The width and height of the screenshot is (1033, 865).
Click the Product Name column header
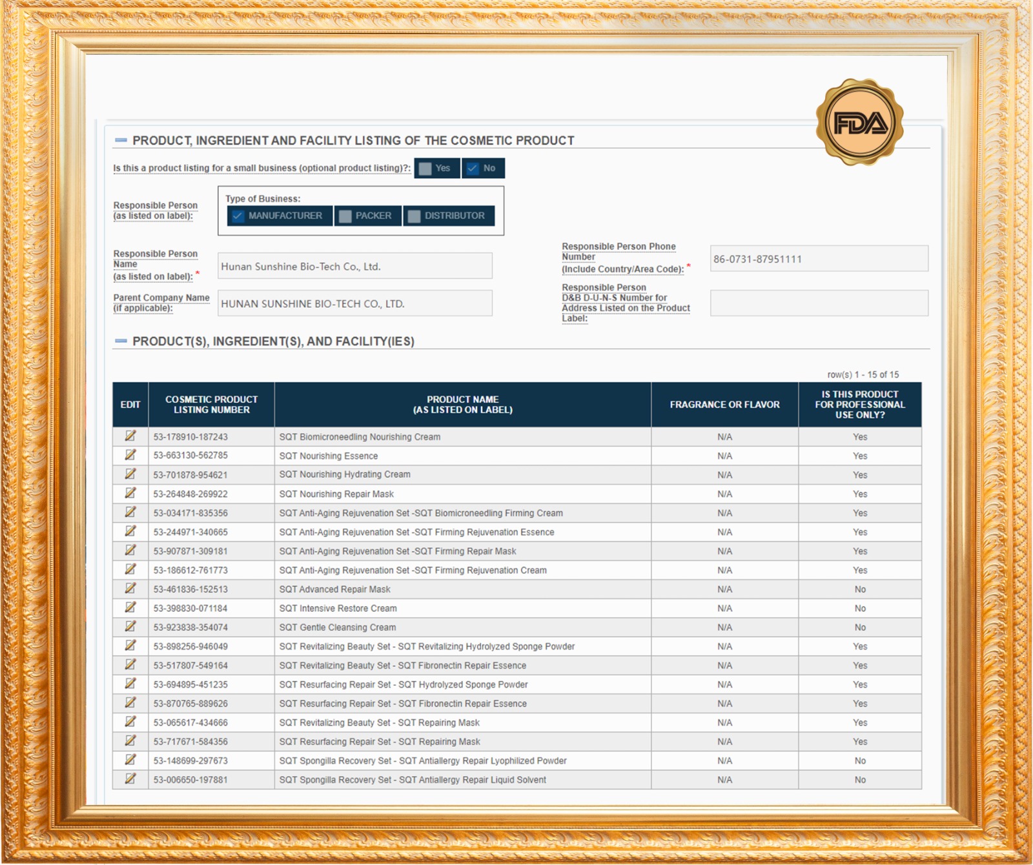pyautogui.click(x=463, y=405)
